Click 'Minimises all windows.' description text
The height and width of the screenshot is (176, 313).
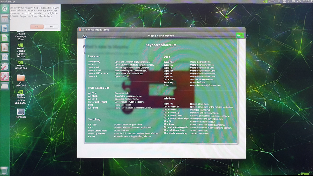coord(200,110)
